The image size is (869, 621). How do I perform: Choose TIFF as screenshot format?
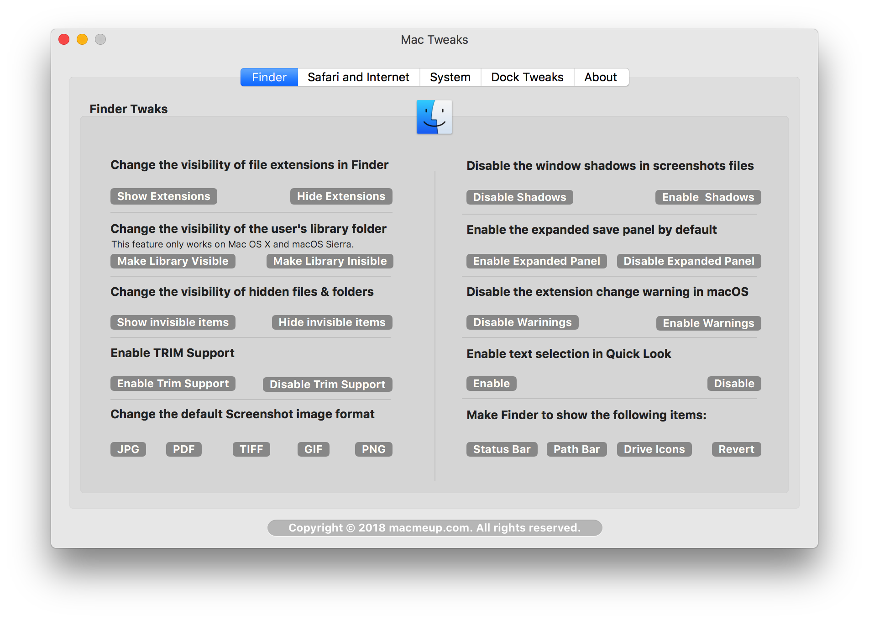pos(251,449)
